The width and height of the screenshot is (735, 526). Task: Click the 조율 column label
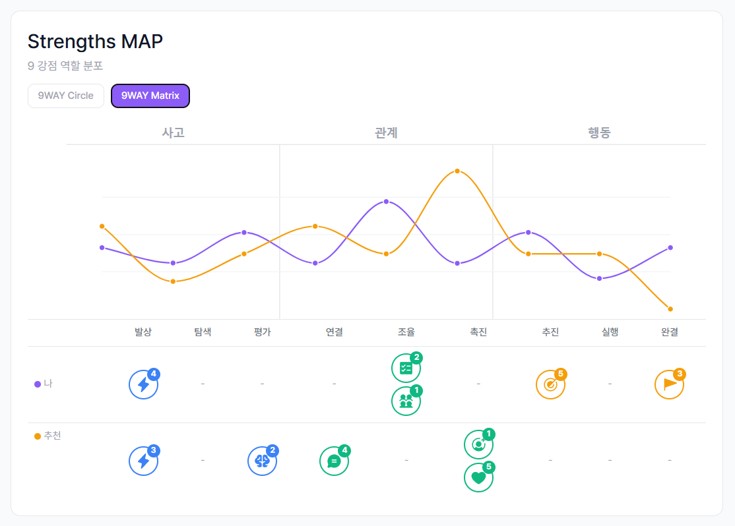click(406, 332)
